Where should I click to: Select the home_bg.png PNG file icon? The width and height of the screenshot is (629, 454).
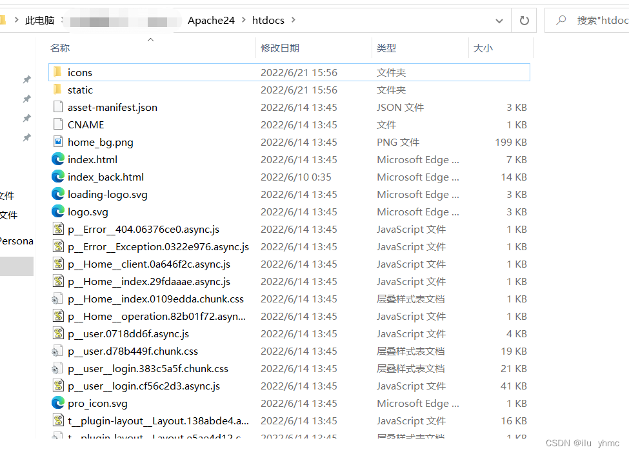tap(59, 142)
